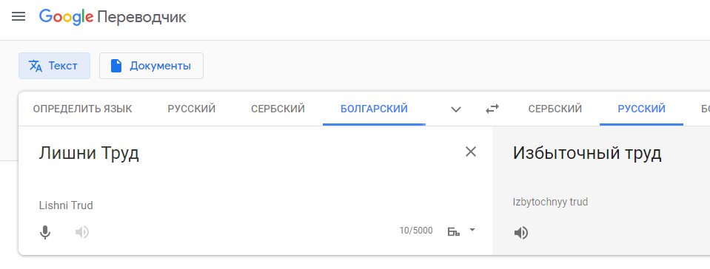Click the translated text Избыточный труд

coord(587,153)
